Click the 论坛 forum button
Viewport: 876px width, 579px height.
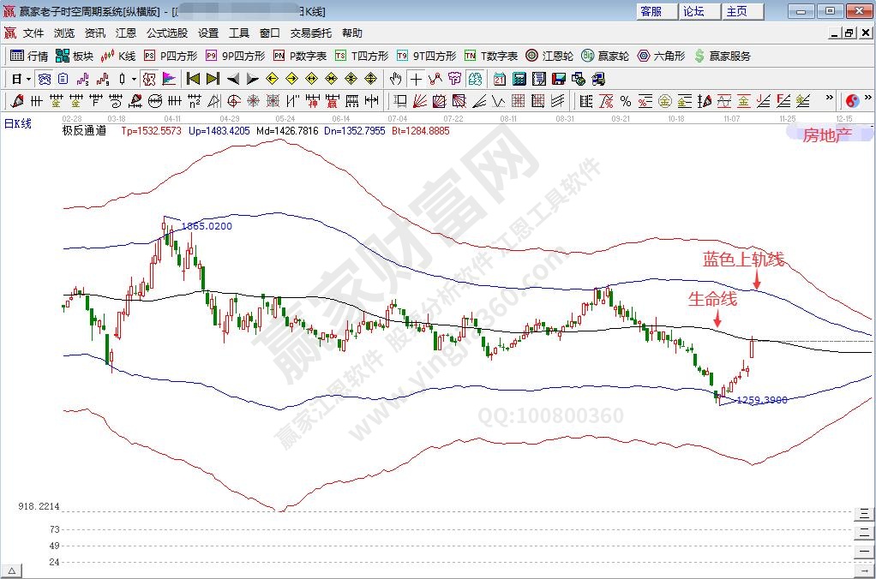693,11
